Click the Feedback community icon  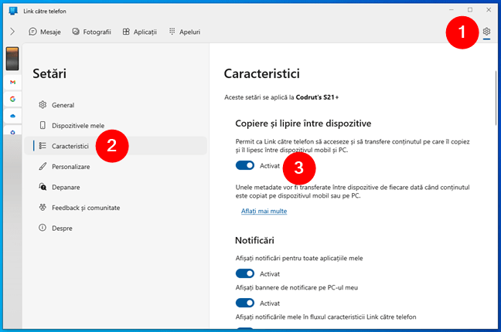coord(43,207)
